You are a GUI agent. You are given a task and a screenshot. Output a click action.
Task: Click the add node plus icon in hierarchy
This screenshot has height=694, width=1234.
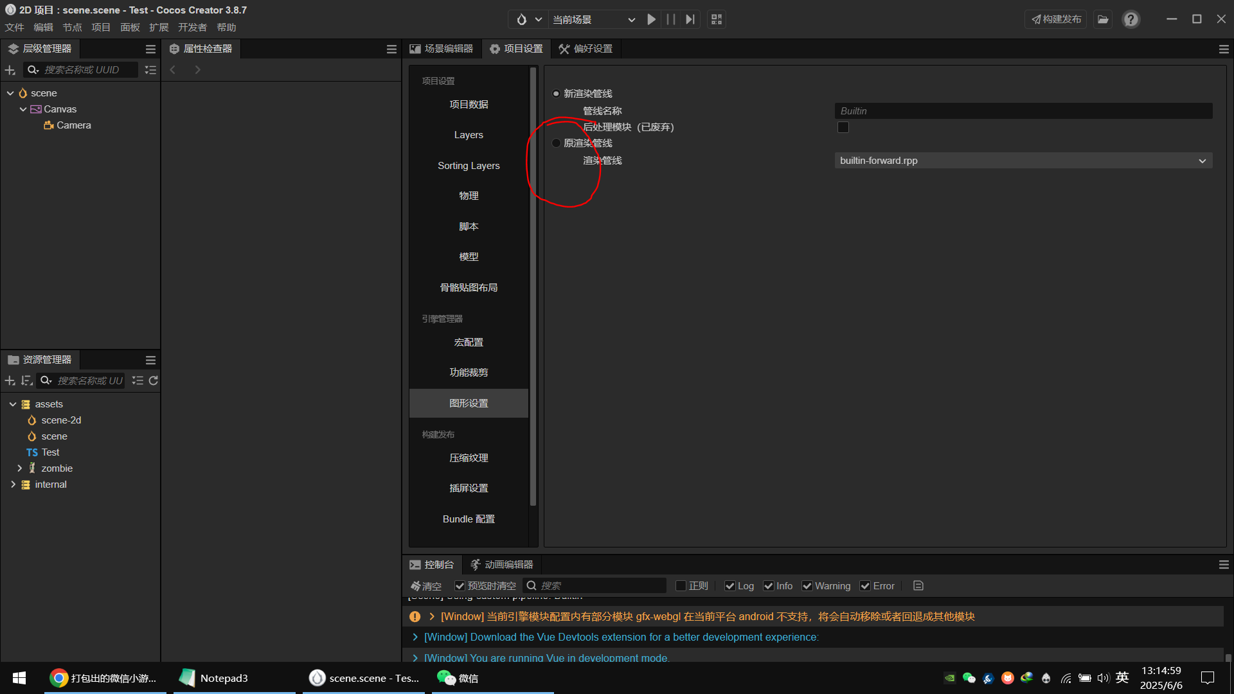tap(10, 70)
